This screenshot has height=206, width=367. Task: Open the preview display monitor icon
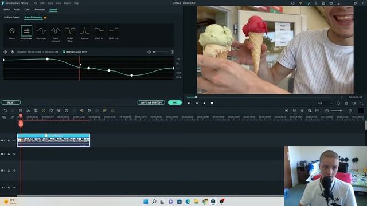coord(338,103)
